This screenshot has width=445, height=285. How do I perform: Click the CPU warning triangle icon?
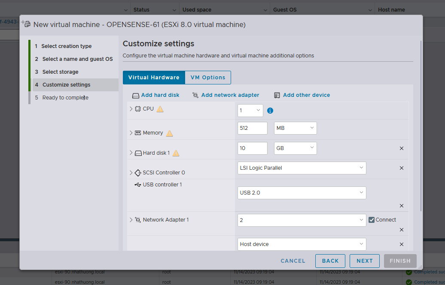tap(160, 109)
